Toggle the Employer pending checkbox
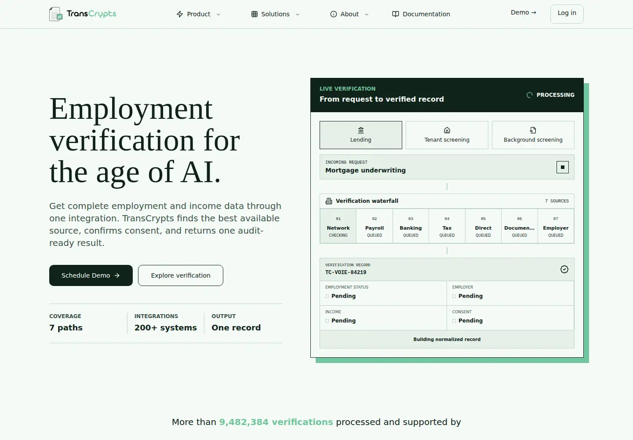The height and width of the screenshot is (440, 633). click(x=454, y=296)
